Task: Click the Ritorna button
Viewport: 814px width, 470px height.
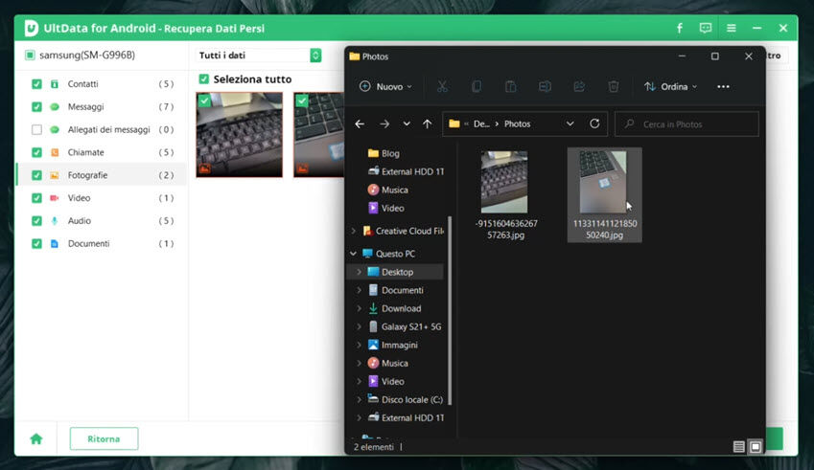Action: click(104, 438)
